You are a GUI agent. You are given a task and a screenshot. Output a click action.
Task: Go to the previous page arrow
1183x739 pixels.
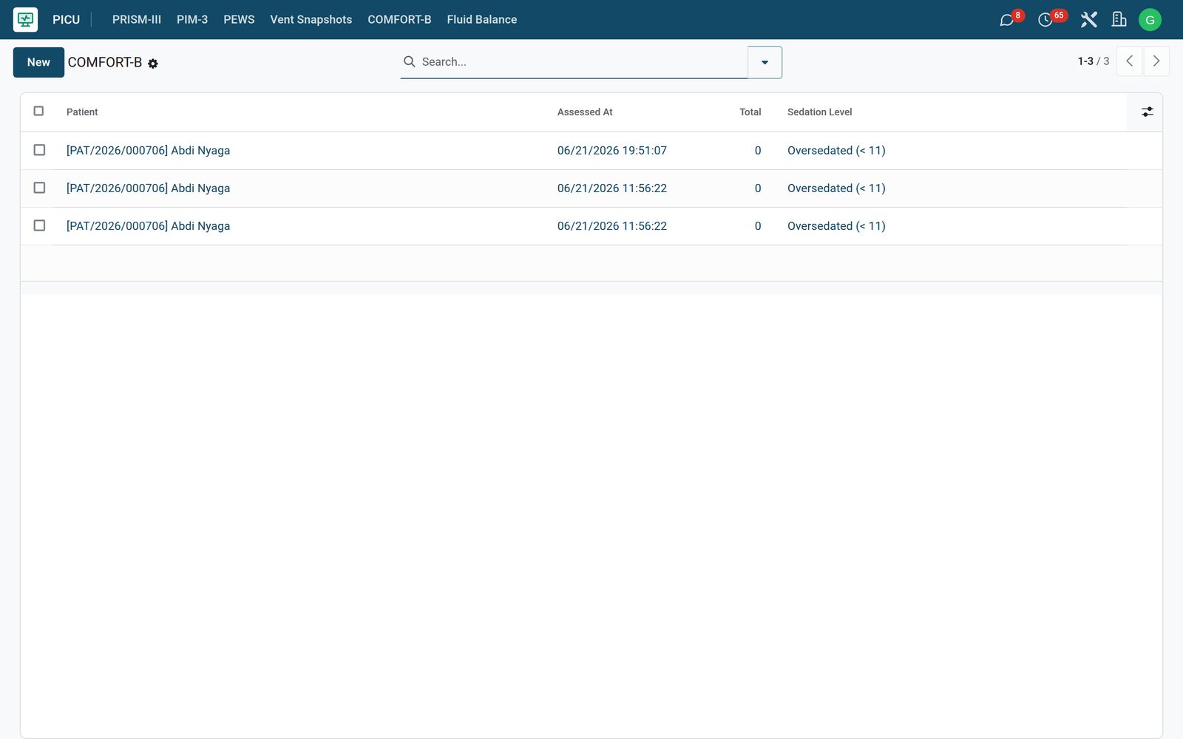click(x=1129, y=61)
